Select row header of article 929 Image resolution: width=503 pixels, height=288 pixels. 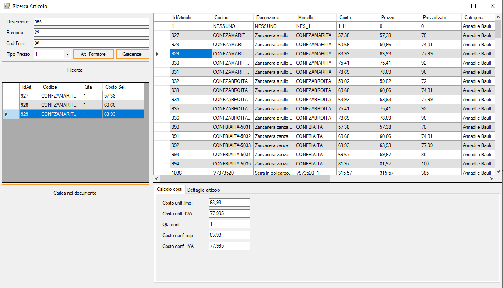click(162, 54)
